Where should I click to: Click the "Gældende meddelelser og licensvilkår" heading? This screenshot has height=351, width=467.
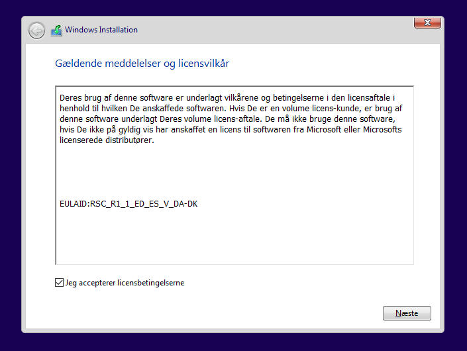coord(142,64)
